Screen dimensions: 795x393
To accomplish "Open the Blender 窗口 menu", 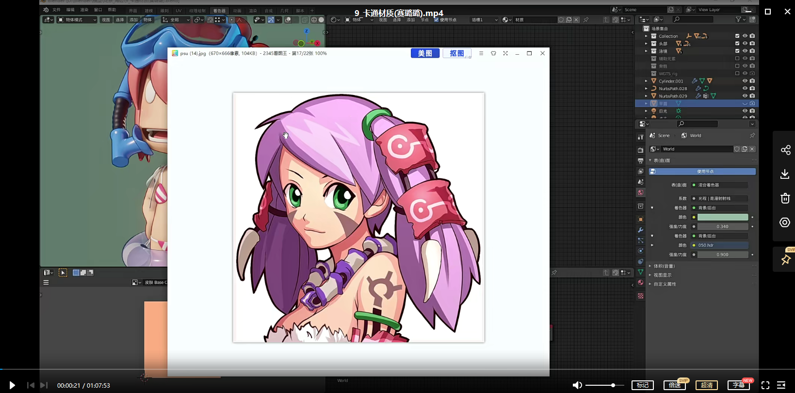I will tap(98, 10).
